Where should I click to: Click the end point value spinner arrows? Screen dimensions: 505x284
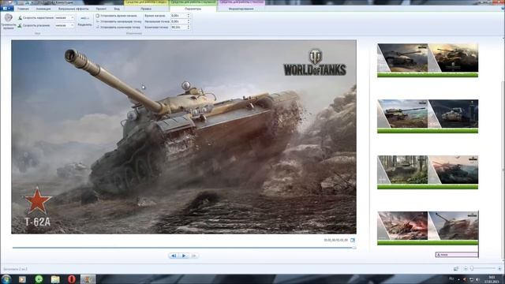(x=189, y=28)
